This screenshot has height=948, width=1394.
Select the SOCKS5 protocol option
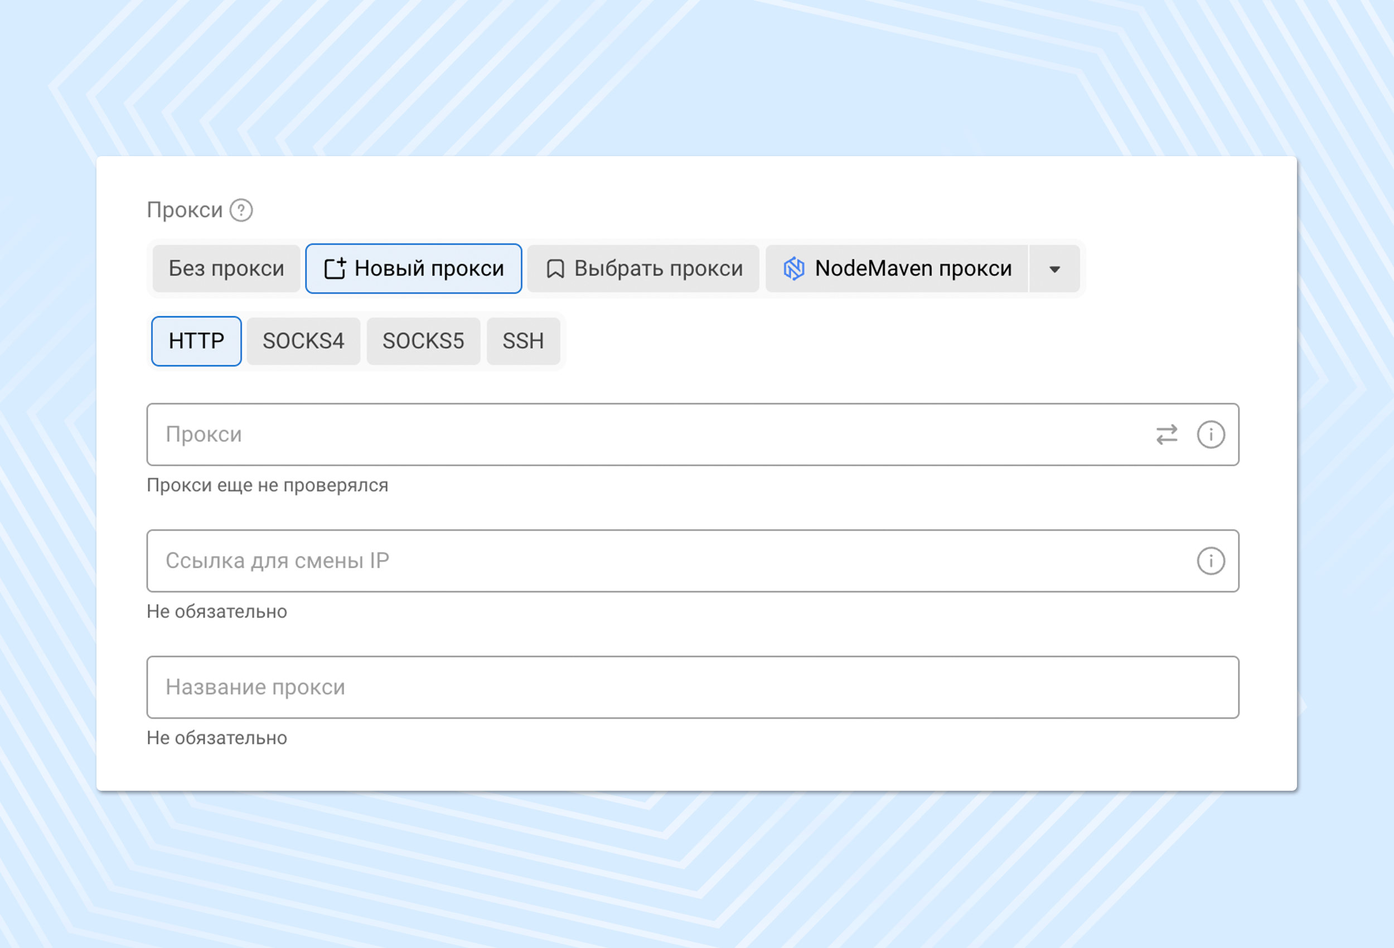click(423, 341)
